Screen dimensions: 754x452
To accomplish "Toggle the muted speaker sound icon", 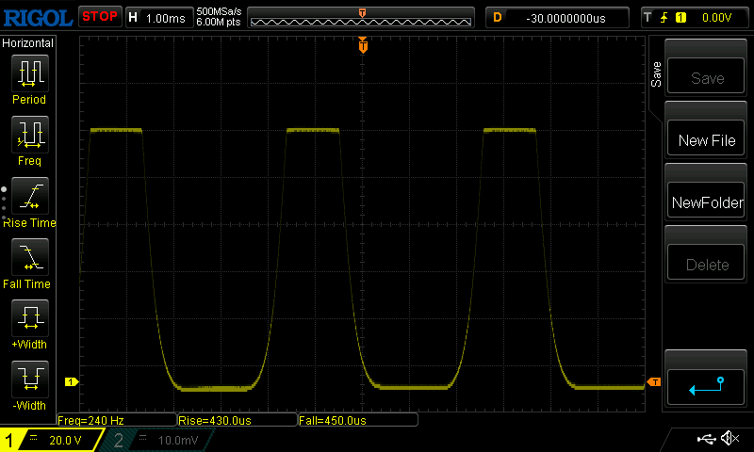I will click(x=729, y=438).
